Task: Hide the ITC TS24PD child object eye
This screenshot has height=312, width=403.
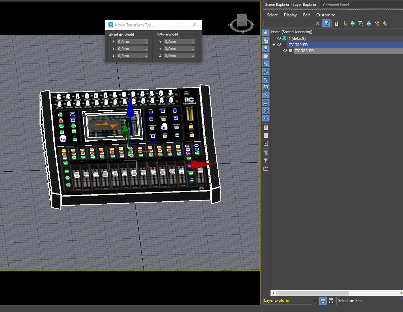Action: pos(285,51)
